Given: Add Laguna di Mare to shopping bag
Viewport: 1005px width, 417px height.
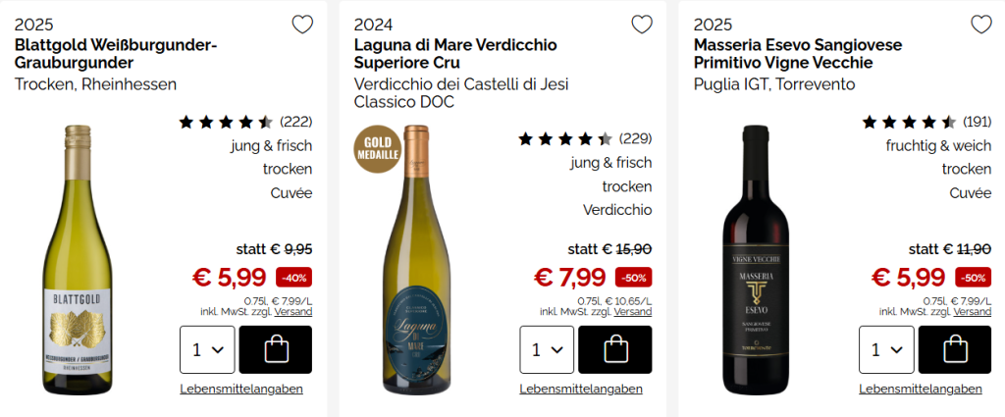Looking at the screenshot, I should [x=614, y=349].
